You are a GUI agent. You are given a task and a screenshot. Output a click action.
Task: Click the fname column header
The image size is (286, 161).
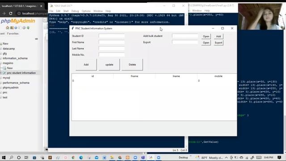135,76
